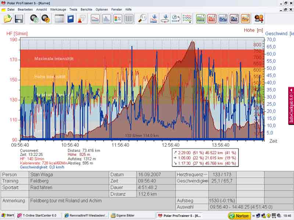Click the floppy disk save icon
This screenshot has height=220, width=294.
(x=19, y=18)
